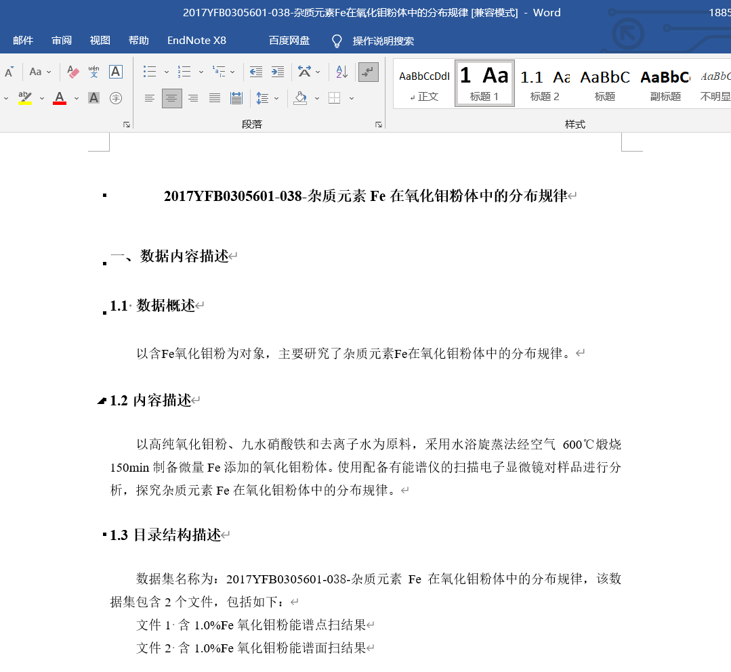Toggle Character Shading (gray A)
Viewport: 731px width, 672px height.
point(93,98)
